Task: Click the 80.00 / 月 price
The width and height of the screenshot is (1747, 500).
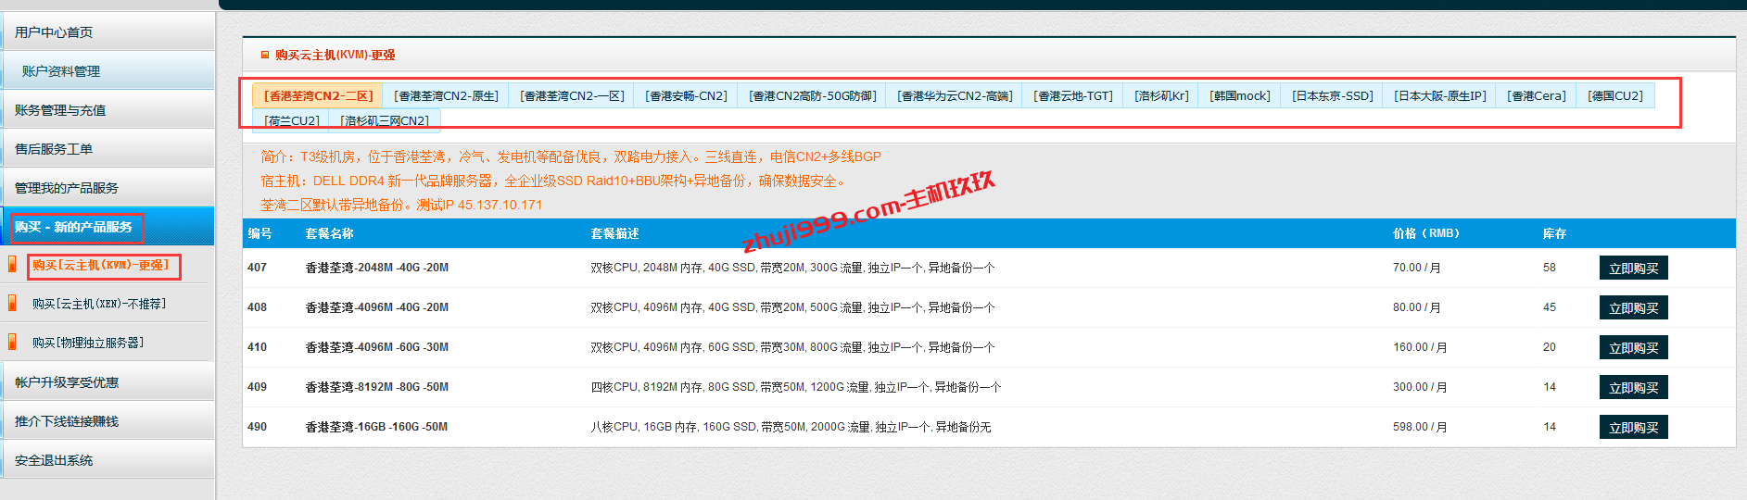Action: [x=1416, y=307]
